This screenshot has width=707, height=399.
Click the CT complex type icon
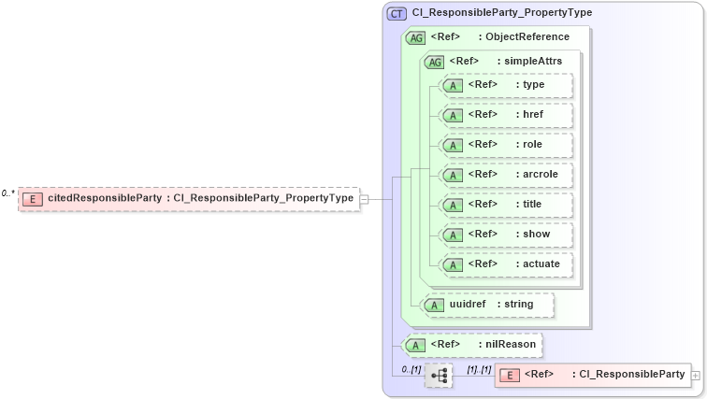[397, 13]
